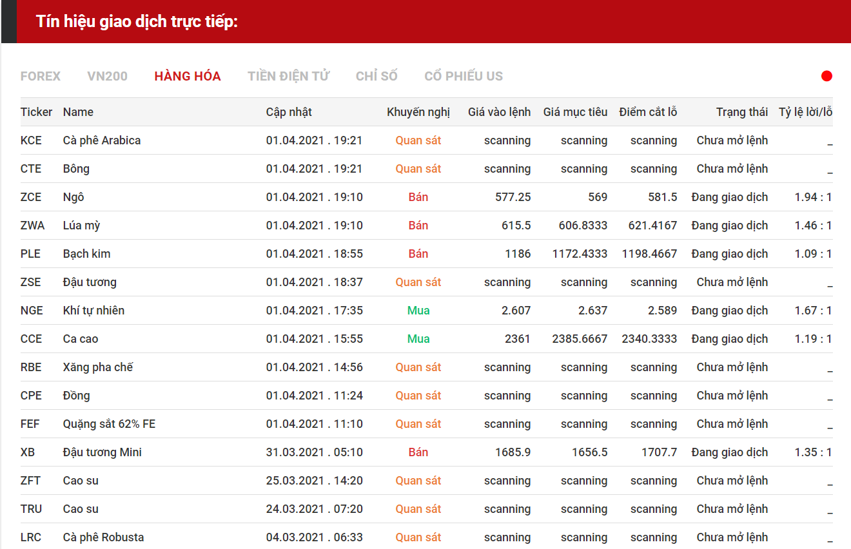Image resolution: width=851 pixels, height=549 pixels.
Task: Click update time 31.03.2021 . 05:10
Action: (x=315, y=452)
